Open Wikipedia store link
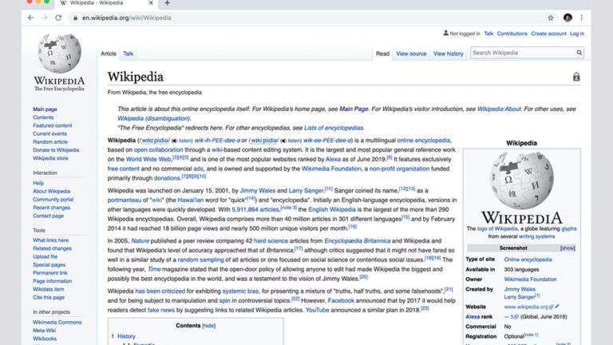Screen dimensions: 613x345 coord(50,158)
